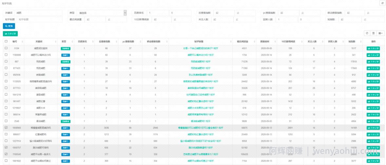Screen dimensions: 386x165
Task: Click the 总搜索指数 start field
Action: pos(224,13)
